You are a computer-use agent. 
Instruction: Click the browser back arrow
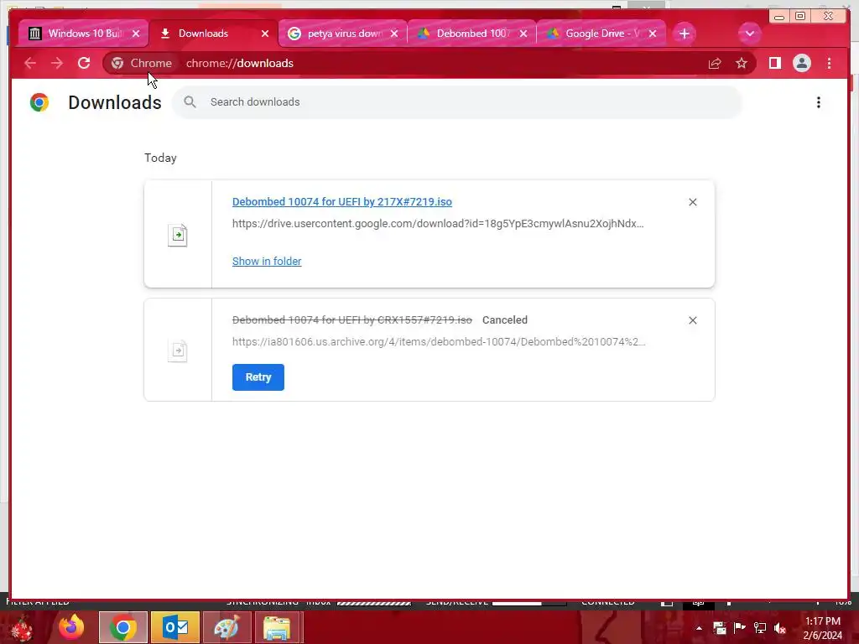point(30,64)
